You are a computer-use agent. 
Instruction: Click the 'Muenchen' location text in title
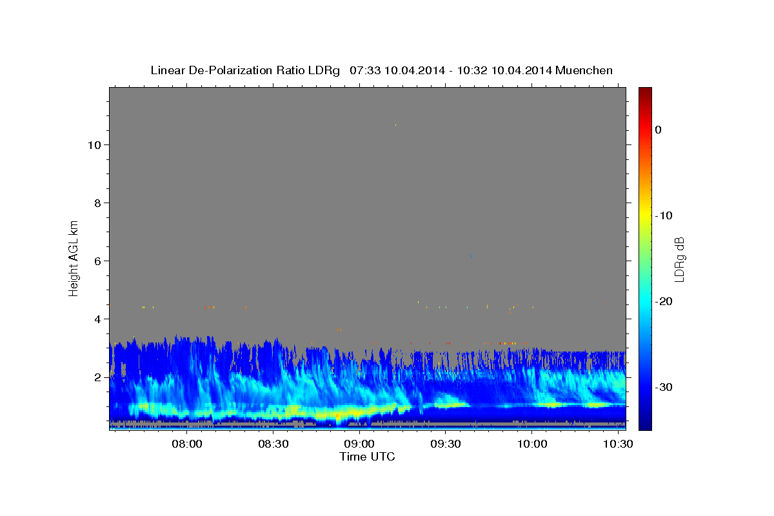pyautogui.click(x=585, y=70)
